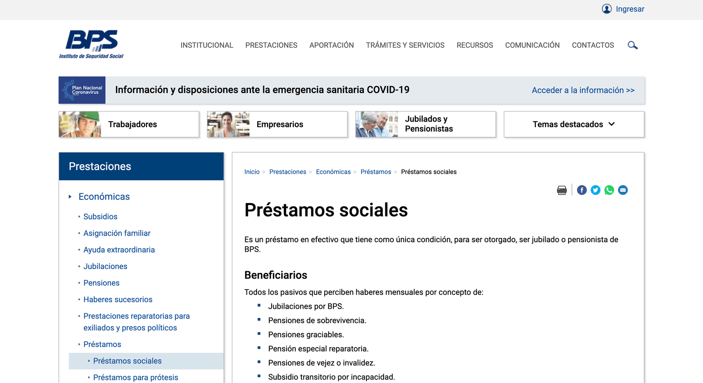Go to Inicio in the breadcrumb
Image resolution: width=703 pixels, height=383 pixels.
252,172
